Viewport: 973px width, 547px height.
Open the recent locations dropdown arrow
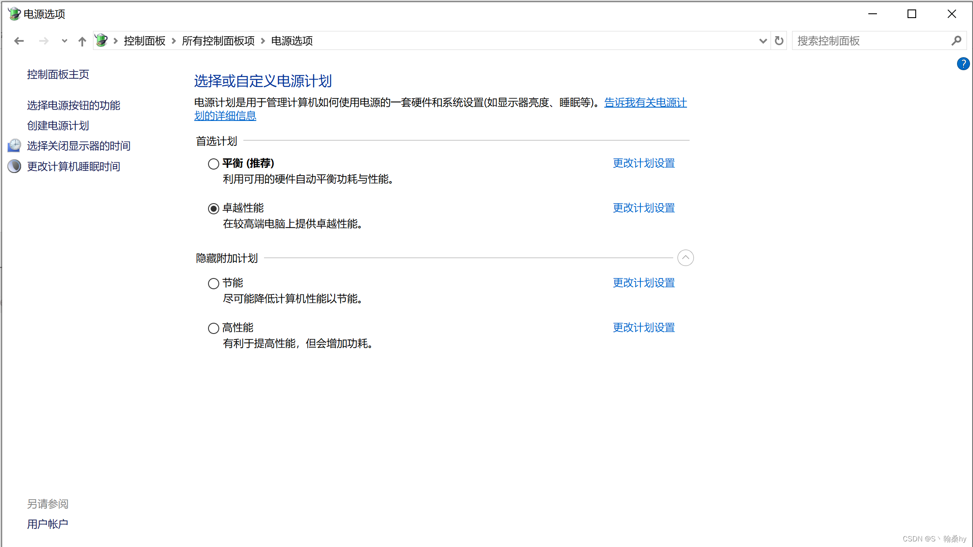64,41
